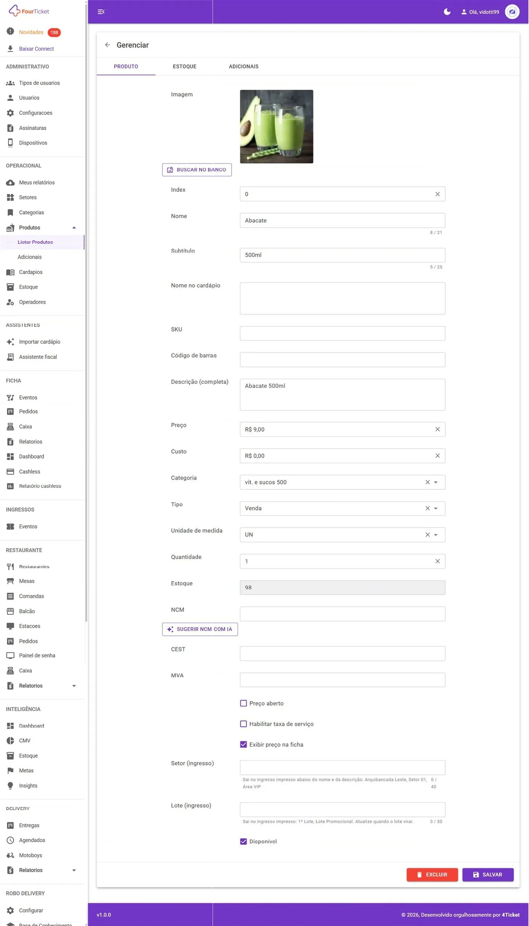Enable the Preço aberto checkbox
529x926 pixels.
[243, 703]
